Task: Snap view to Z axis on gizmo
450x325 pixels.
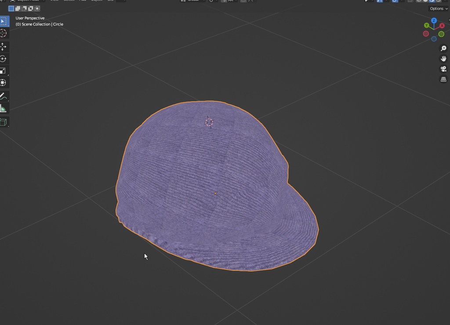Action: click(434, 21)
